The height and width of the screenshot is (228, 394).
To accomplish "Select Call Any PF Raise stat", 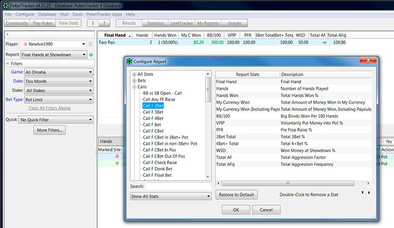I will [x=159, y=99].
